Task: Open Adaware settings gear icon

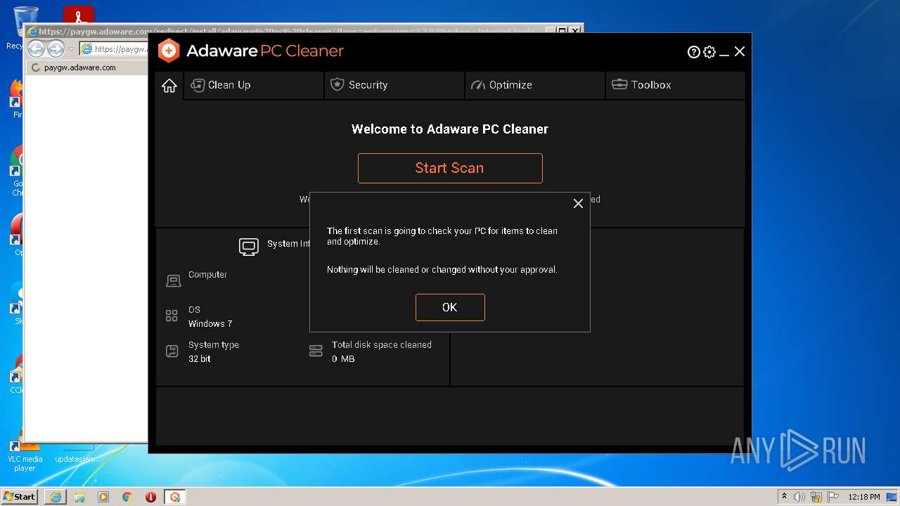Action: point(709,51)
